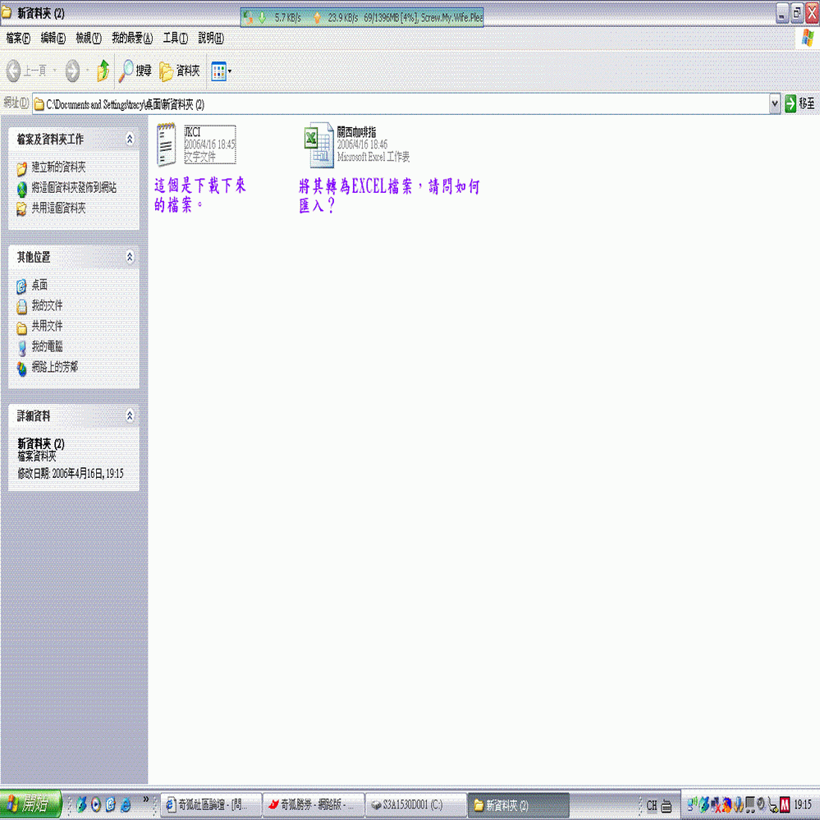Open the 檔案(F) menu
The height and width of the screenshot is (820, 820).
(17, 38)
